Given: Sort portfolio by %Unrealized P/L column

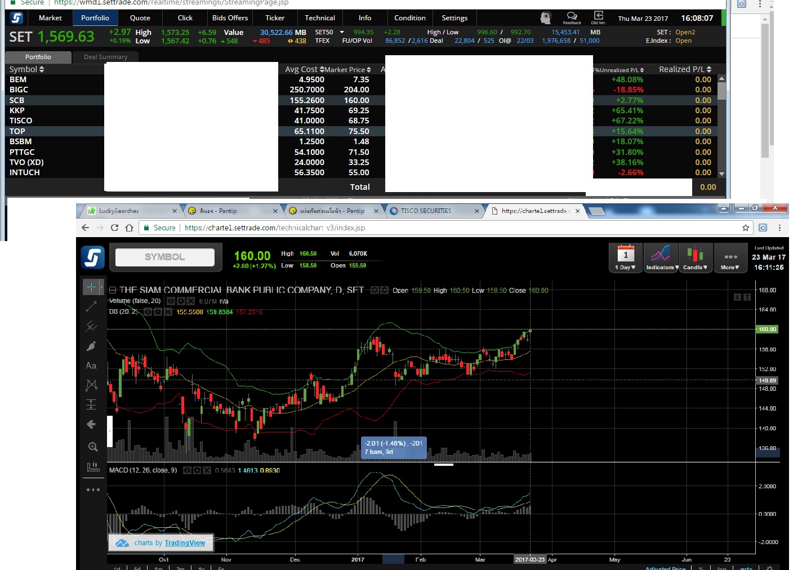Looking at the screenshot, I should [x=618, y=70].
